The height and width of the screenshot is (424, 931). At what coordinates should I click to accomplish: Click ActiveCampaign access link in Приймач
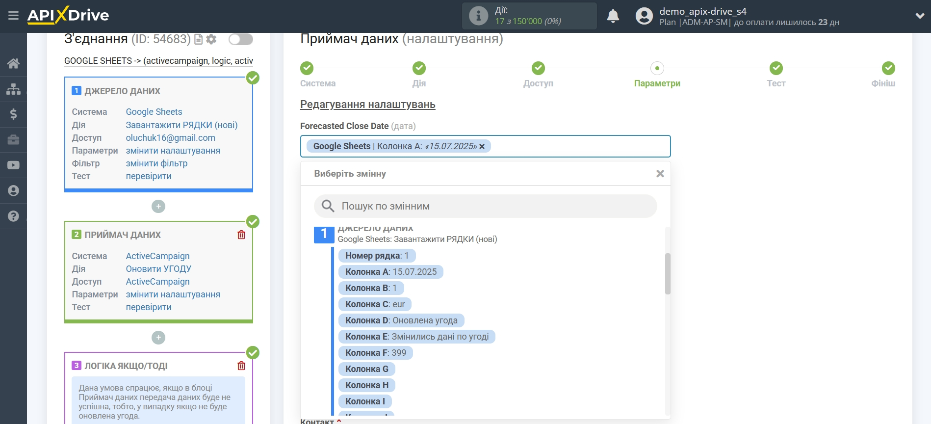pos(158,282)
